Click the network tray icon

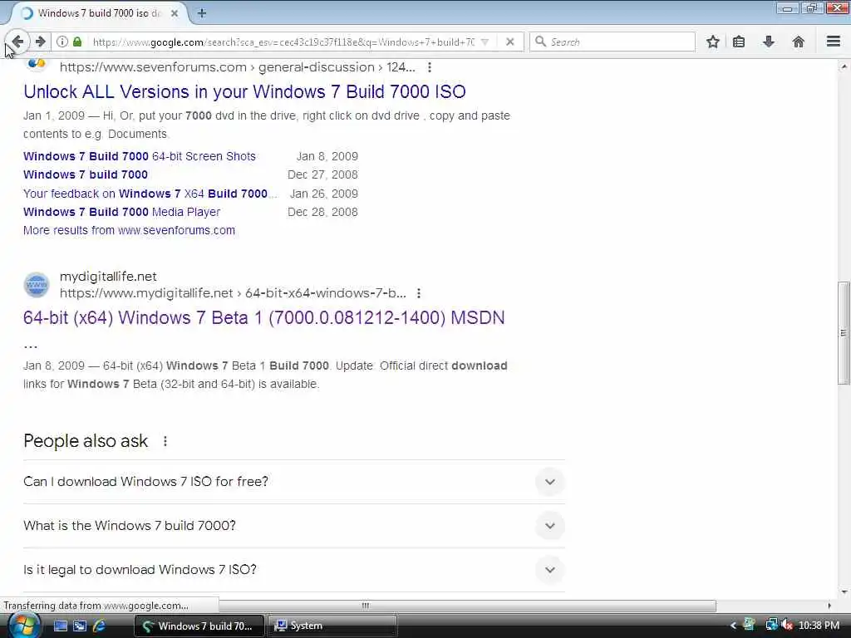pyautogui.click(x=770, y=625)
